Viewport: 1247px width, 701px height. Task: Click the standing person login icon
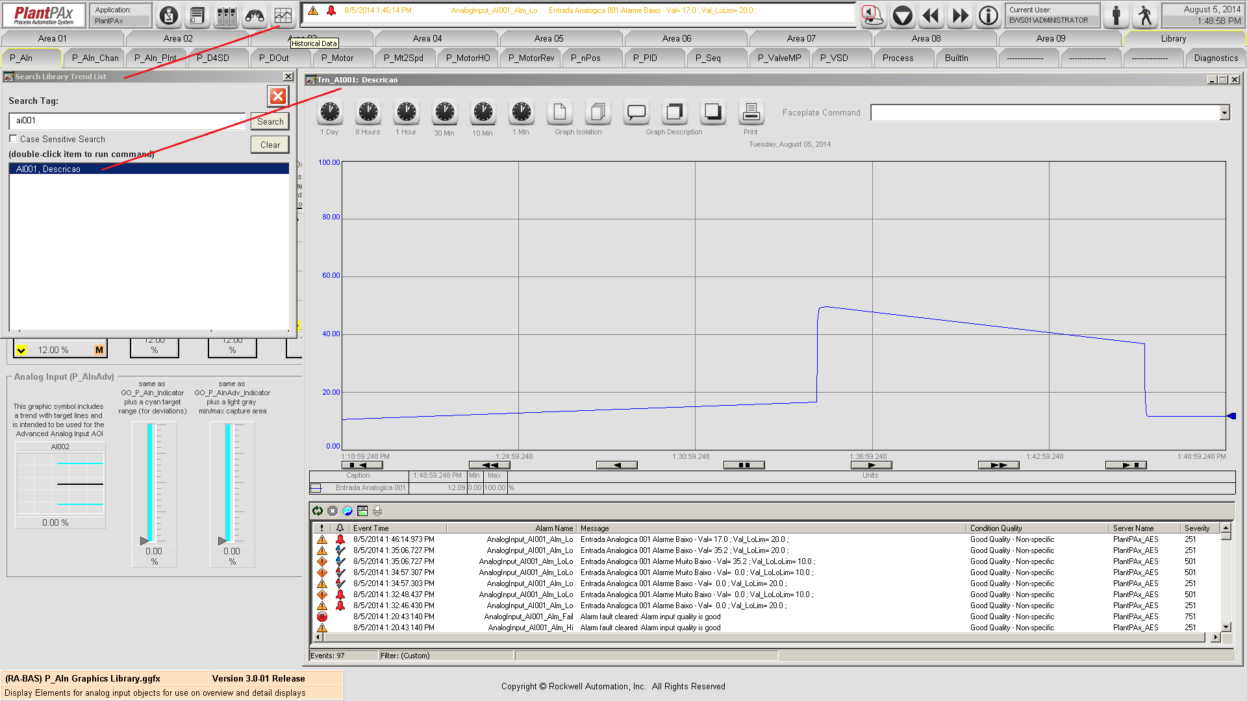tap(1116, 16)
